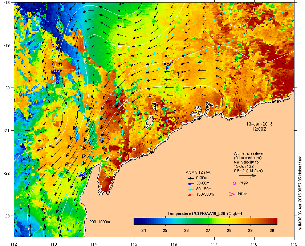The height and width of the screenshot is (246, 305).
Task: Click the magenta Argo circle legend symbol
Action: coord(235,183)
